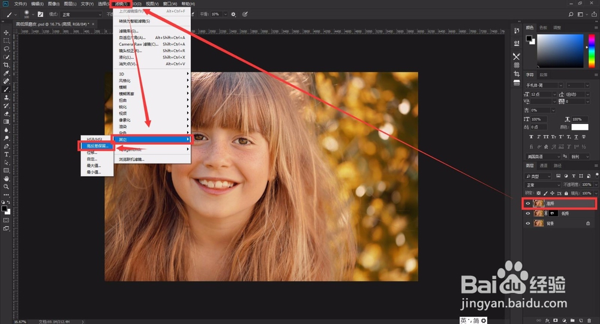This screenshot has width=600, height=324.
Task: Click the rainbow hue slider
Action: pyautogui.click(x=592, y=51)
